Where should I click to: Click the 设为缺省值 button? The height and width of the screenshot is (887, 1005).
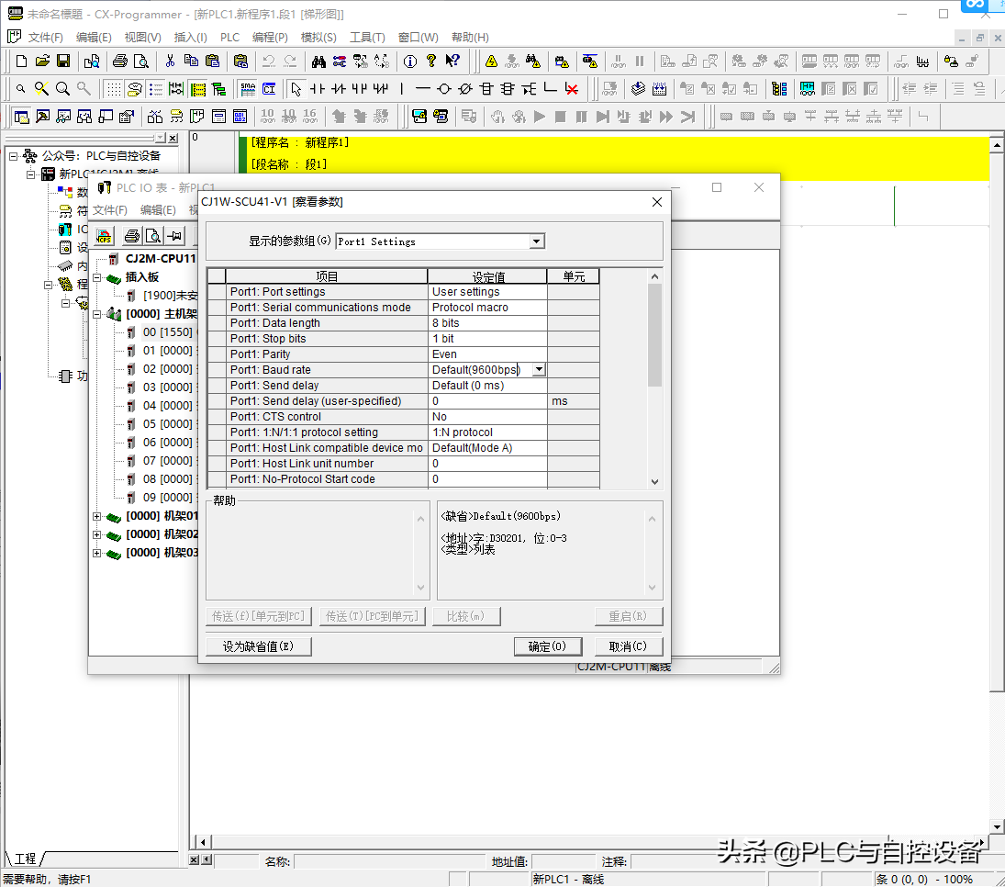pos(259,646)
